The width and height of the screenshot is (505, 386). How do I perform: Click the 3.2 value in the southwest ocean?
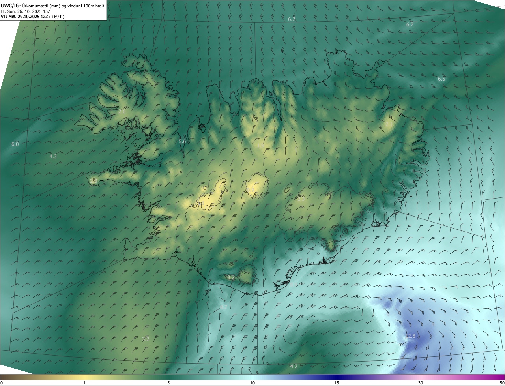(x=146, y=339)
